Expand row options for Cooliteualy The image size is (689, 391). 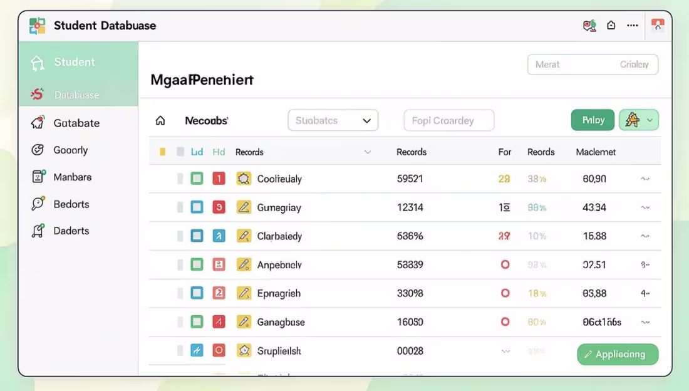[x=645, y=179]
